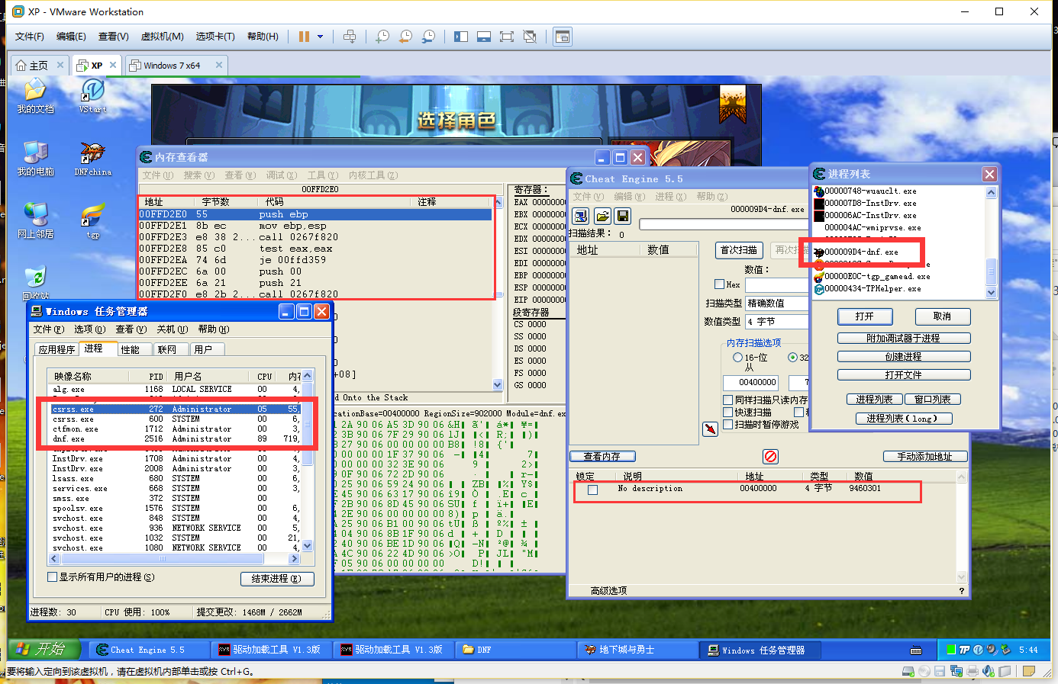
Task: Tick the Hex checkbox in Cheat Engine
Action: (x=719, y=284)
